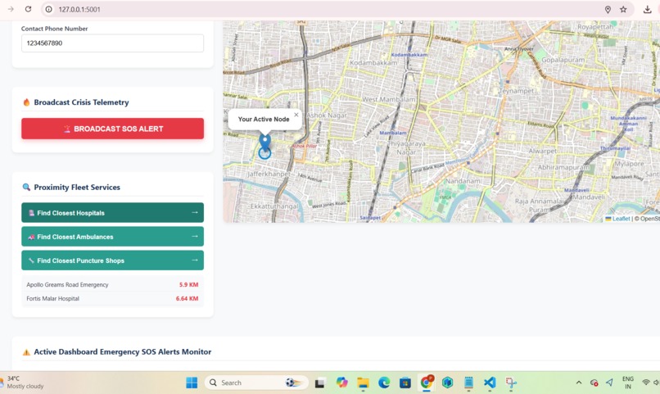Image resolution: width=660 pixels, height=394 pixels.
Task: Open ENG IN language switcher
Action: [628, 383]
